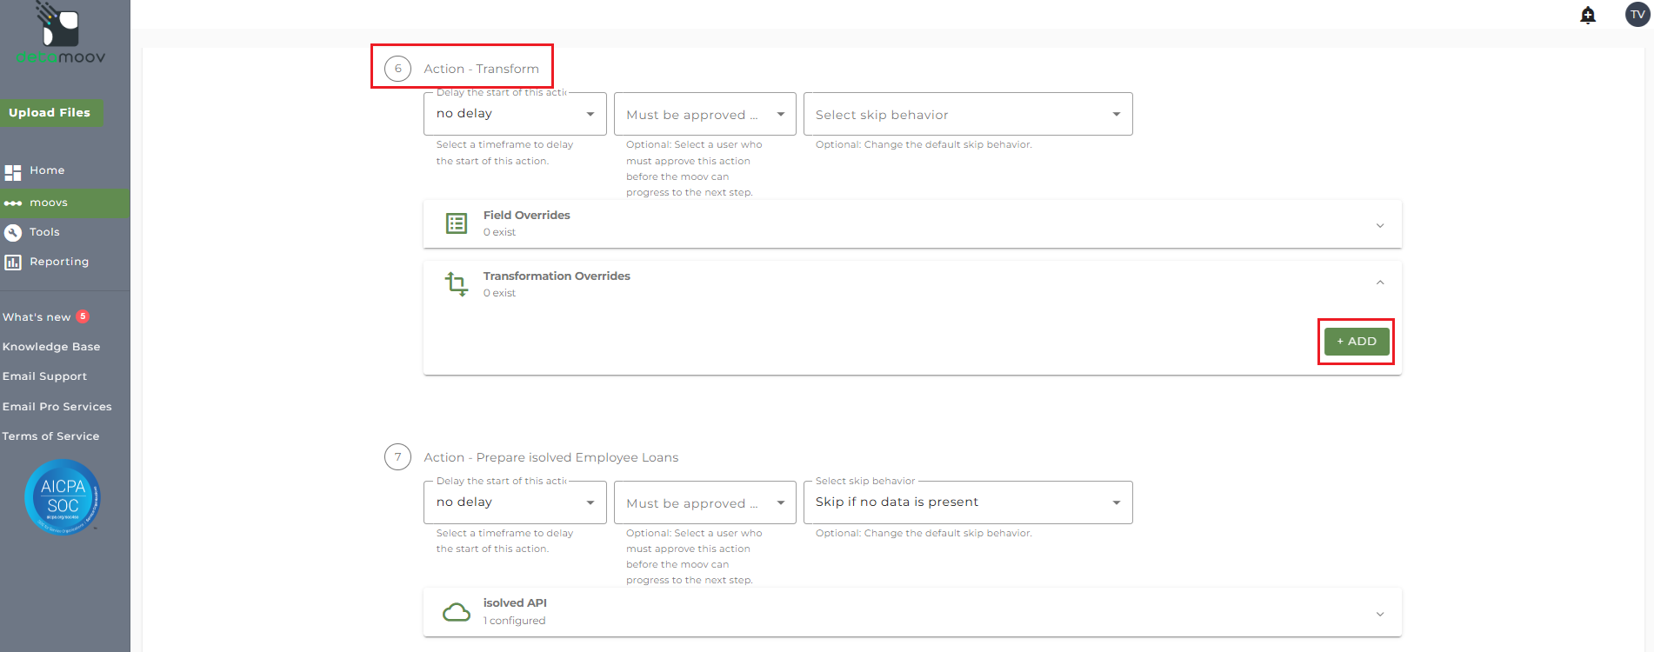Click the + ADD button
This screenshot has width=1654, height=652.
pyautogui.click(x=1356, y=342)
